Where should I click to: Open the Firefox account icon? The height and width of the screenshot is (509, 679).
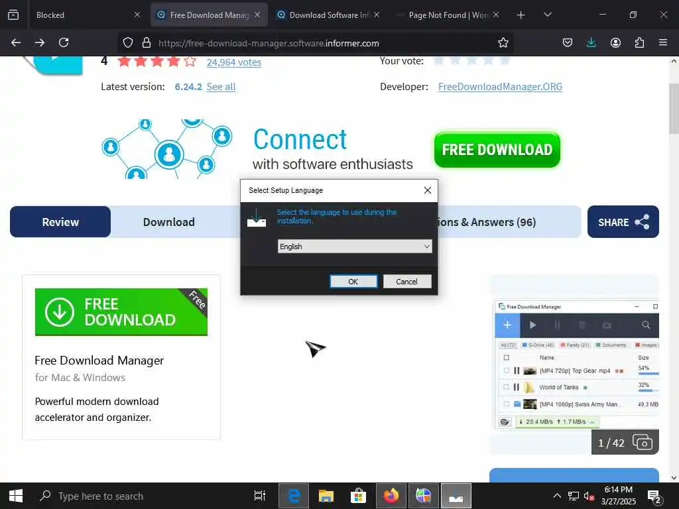[x=615, y=42]
